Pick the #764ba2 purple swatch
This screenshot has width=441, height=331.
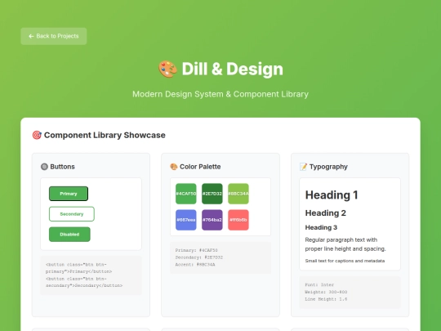(x=212, y=220)
